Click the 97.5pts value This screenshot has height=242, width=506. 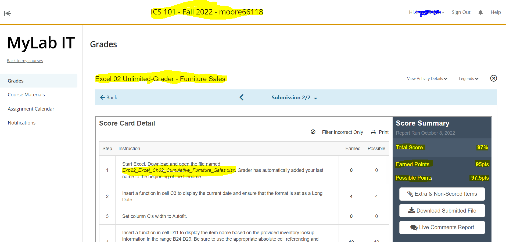480,178
